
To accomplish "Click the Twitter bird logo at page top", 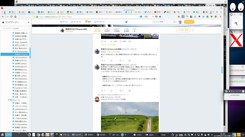I will [126, 22].
